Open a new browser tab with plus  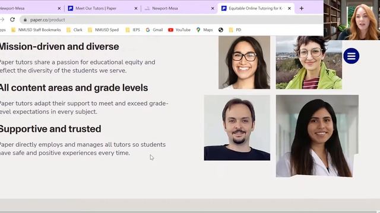tap(302, 8)
